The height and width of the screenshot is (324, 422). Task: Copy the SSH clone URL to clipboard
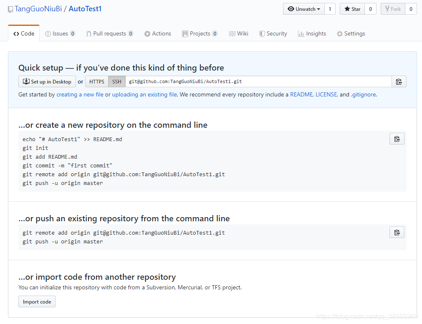coord(399,81)
